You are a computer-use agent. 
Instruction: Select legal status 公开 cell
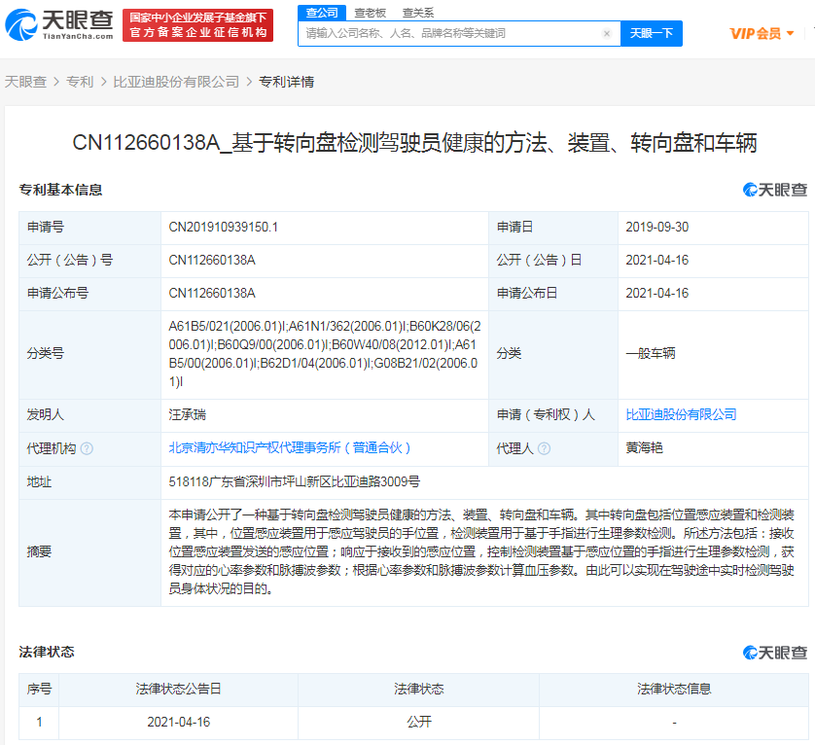(x=419, y=722)
